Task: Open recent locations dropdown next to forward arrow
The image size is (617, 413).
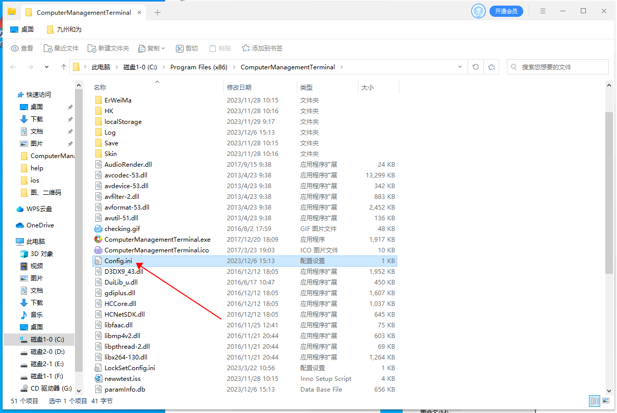Action: pos(47,67)
